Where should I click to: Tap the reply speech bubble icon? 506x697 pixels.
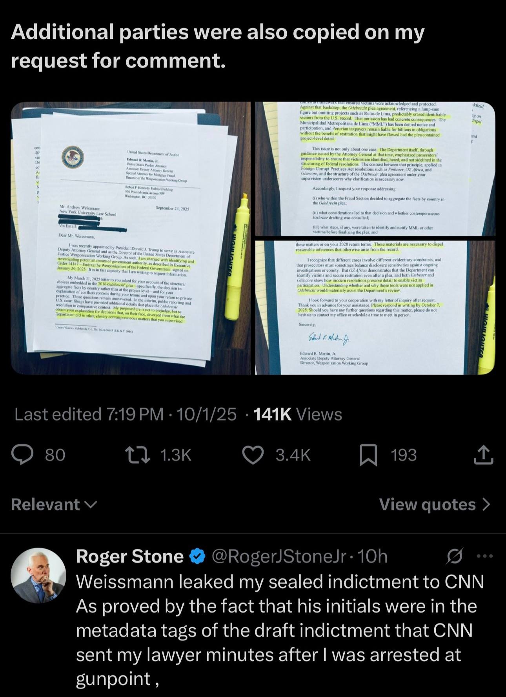pos(22,455)
